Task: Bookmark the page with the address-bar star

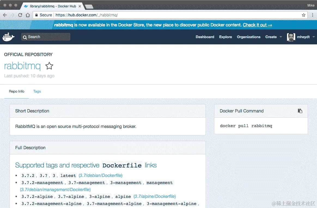Action: (303, 15)
